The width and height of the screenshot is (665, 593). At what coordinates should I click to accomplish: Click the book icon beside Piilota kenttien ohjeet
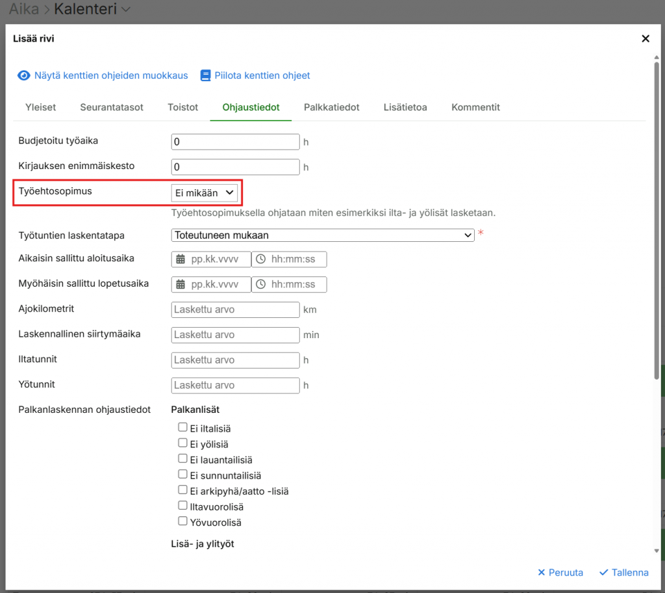click(x=206, y=75)
